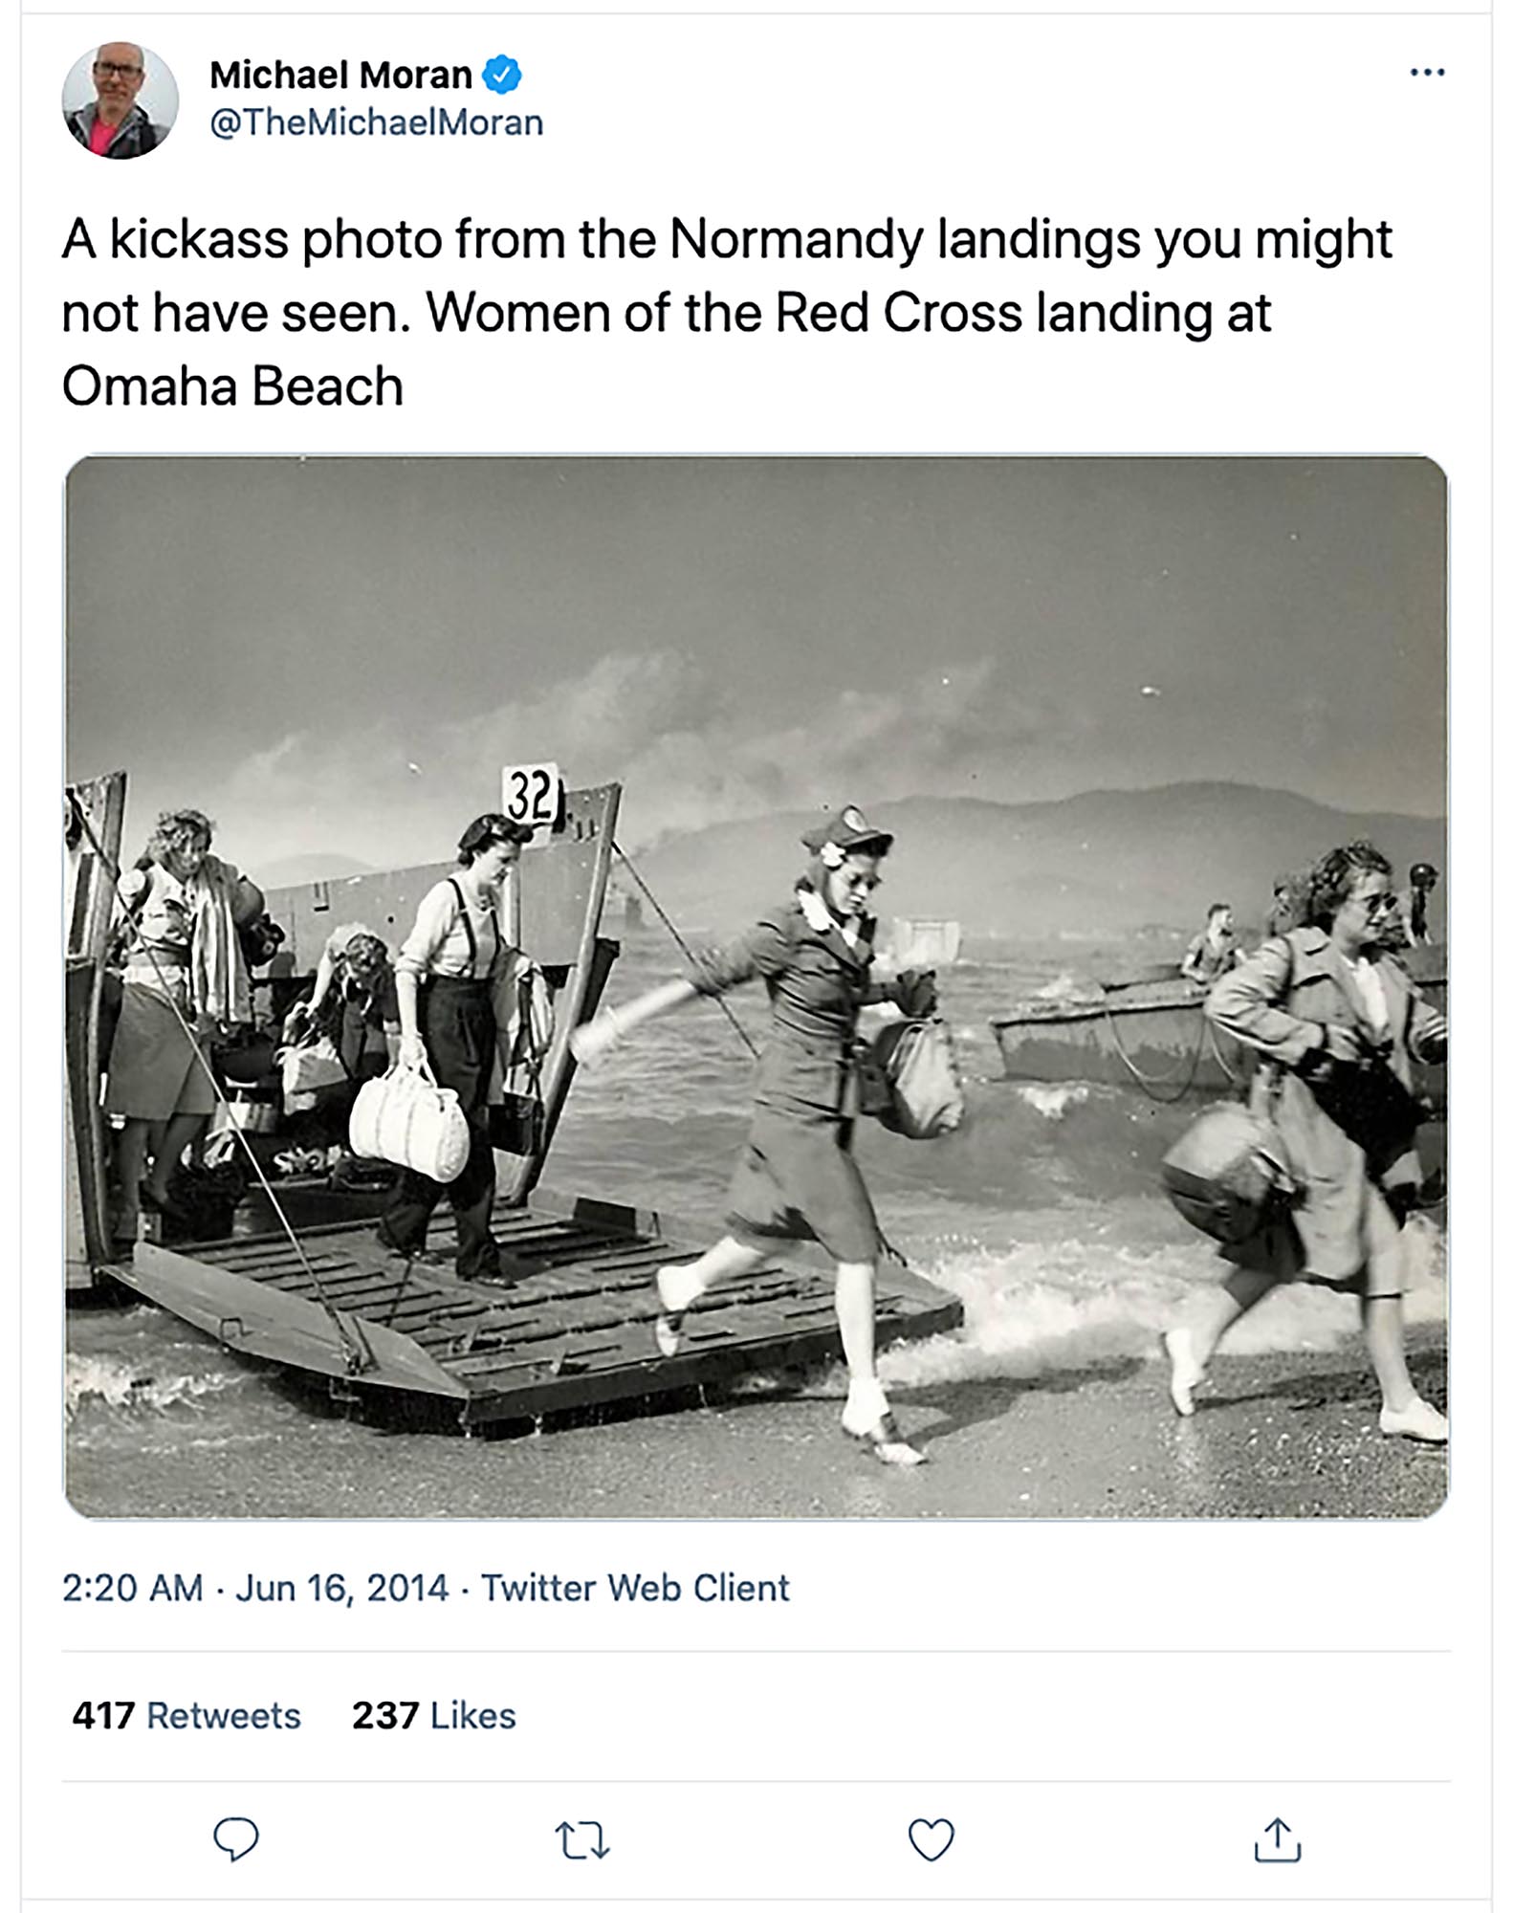Open the @TheMichaelMoran handle link

tap(376, 122)
